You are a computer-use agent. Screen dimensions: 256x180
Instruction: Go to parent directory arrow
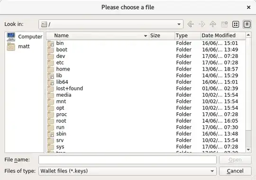(213, 24)
